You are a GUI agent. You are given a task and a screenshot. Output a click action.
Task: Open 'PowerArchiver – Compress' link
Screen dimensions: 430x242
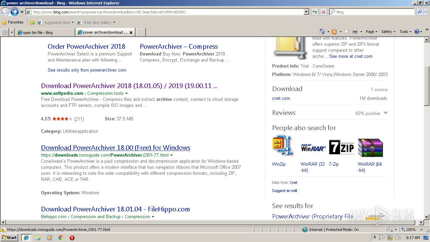coord(179,46)
